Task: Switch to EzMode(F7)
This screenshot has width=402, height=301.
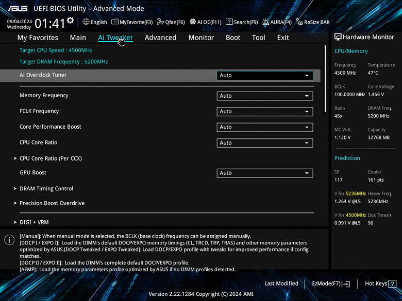Action: pyautogui.click(x=331, y=284)
